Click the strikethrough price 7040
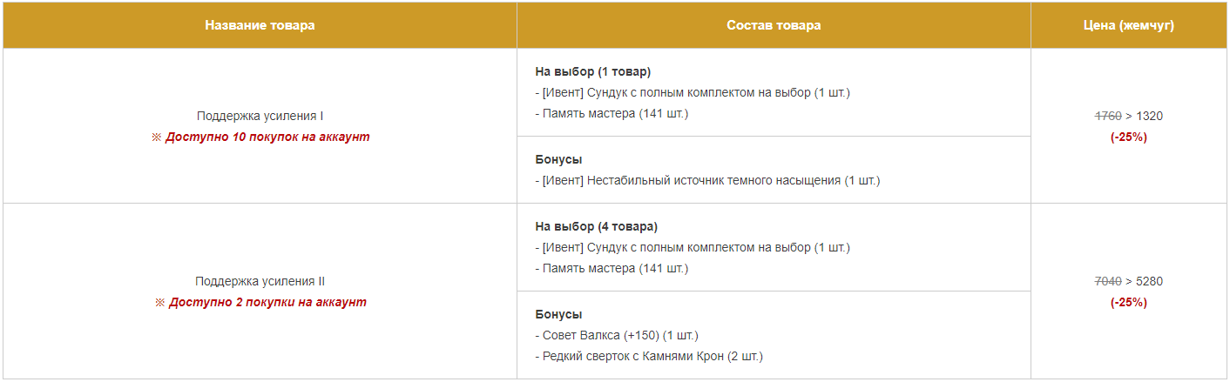Viewport: 1230px width, 382px height. point(1108,281)
